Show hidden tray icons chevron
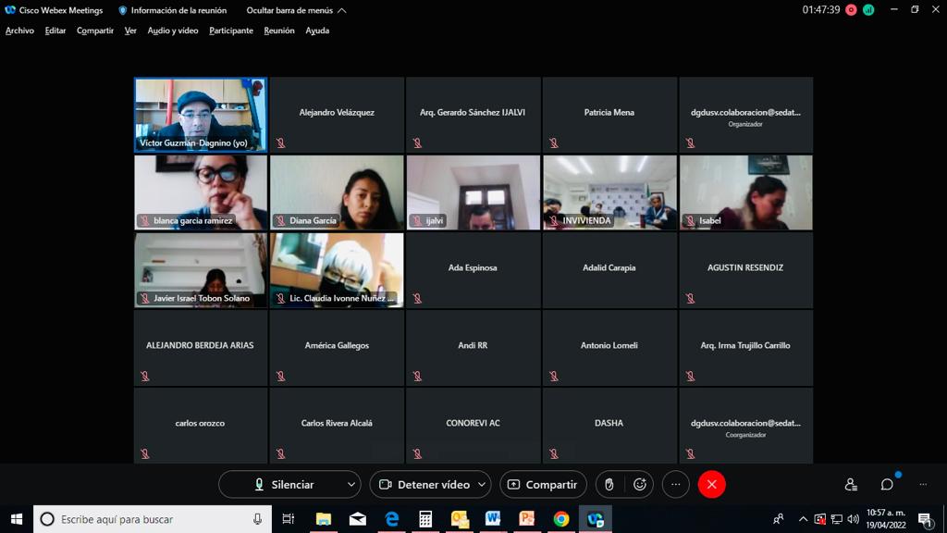The image size is (947, 533). tap(803, 519)
